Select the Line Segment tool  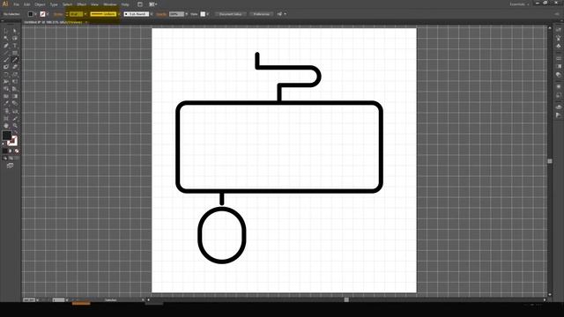coord(6,53)
